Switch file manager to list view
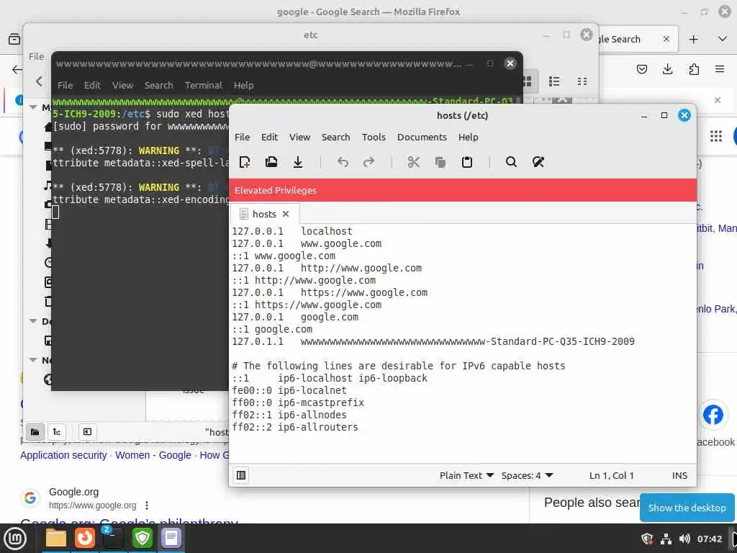 [x=554, y=81]
